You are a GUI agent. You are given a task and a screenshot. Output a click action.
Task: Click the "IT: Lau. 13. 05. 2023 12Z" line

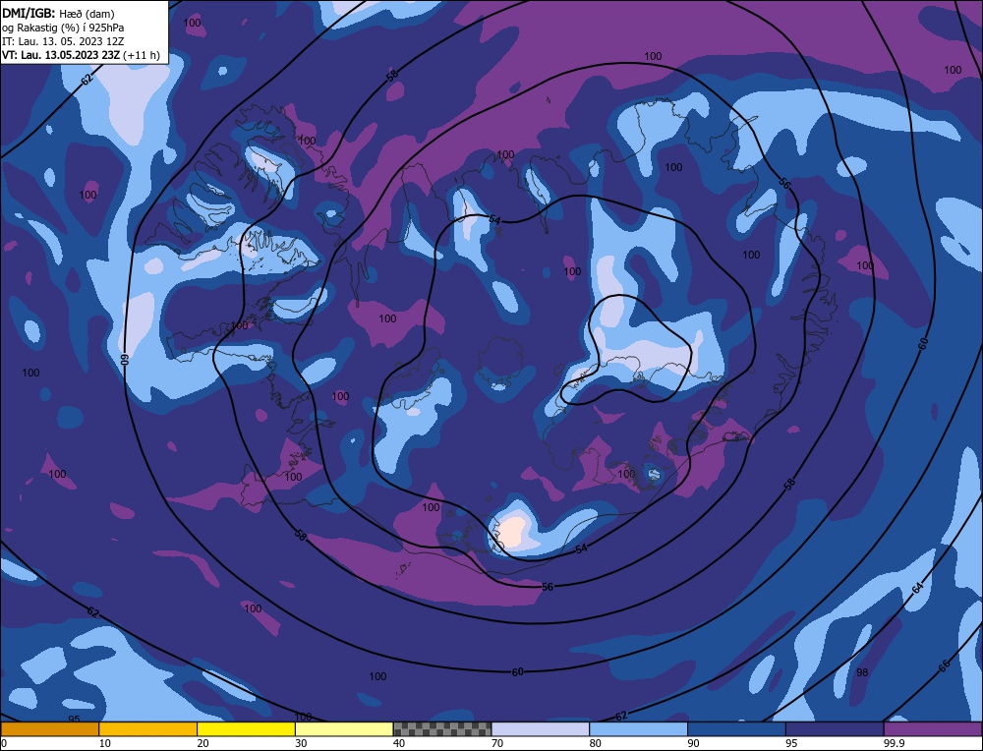63,41
